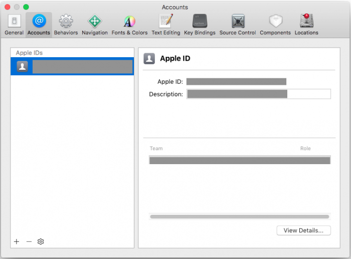Remove the selected account with minus button
Screen dimensions: 351x259
pyautogui.click(x=29, y=241)
